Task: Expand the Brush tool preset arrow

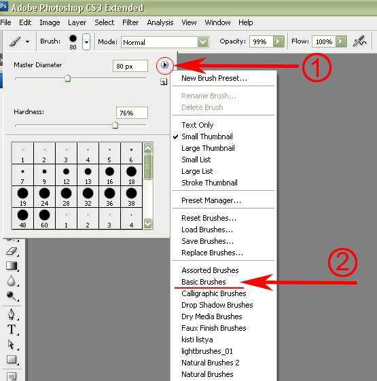Action: click(27, 42)
